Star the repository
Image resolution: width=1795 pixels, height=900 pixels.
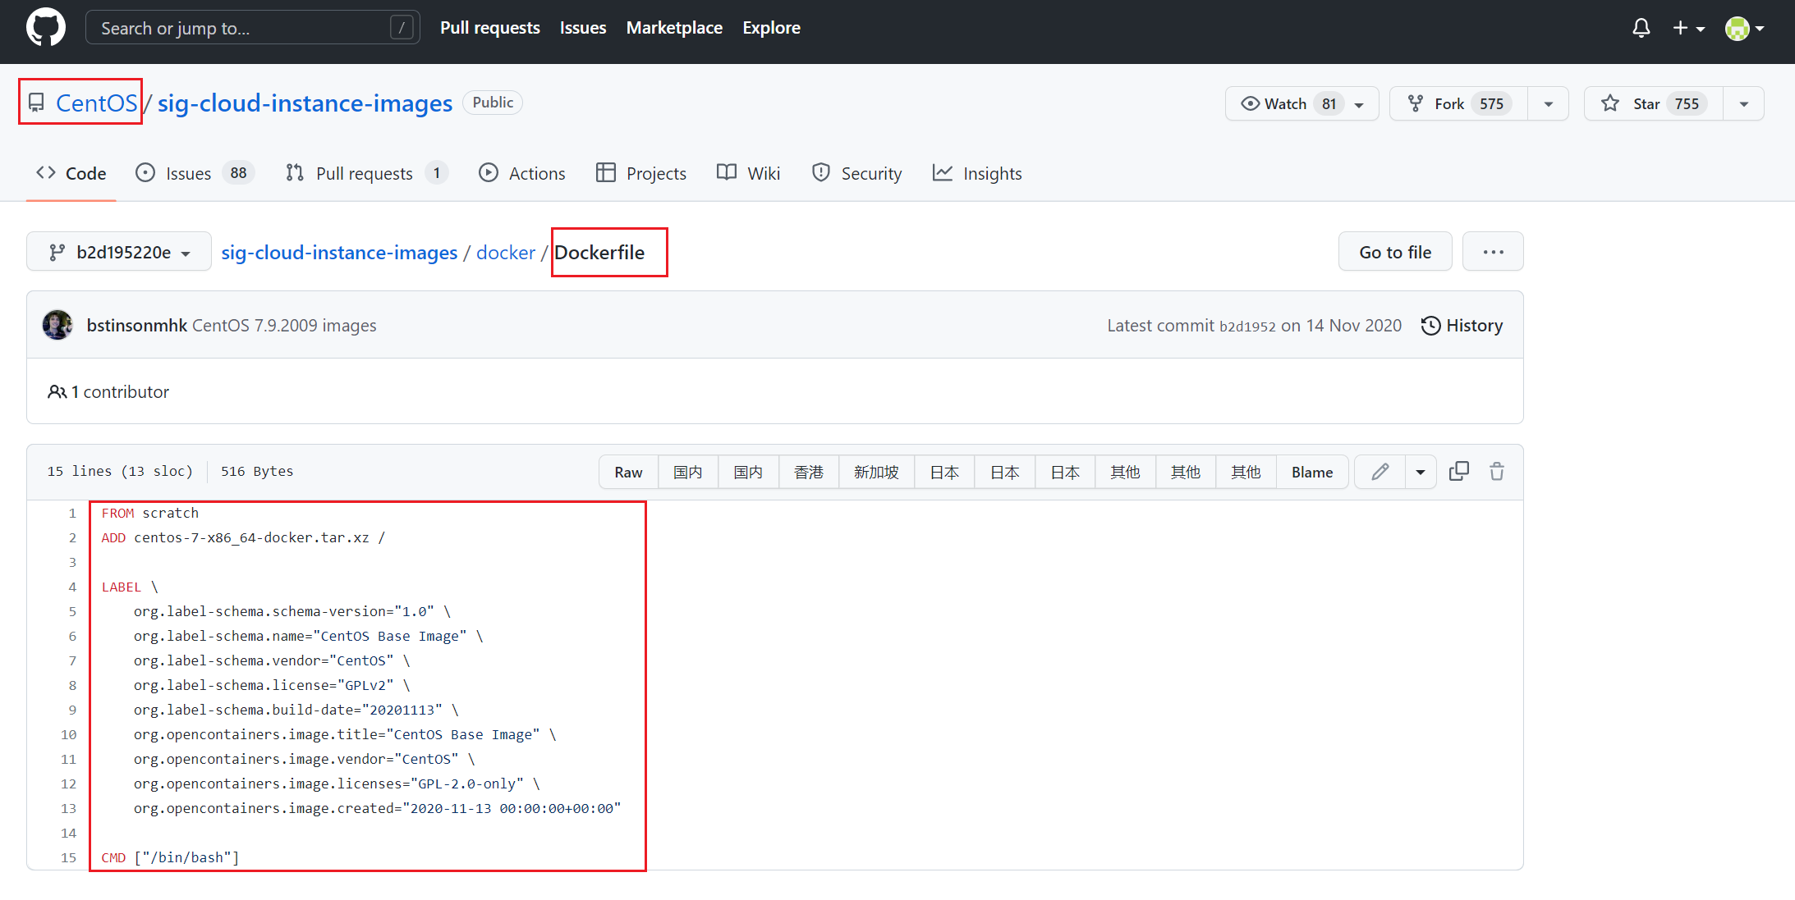1653,103
